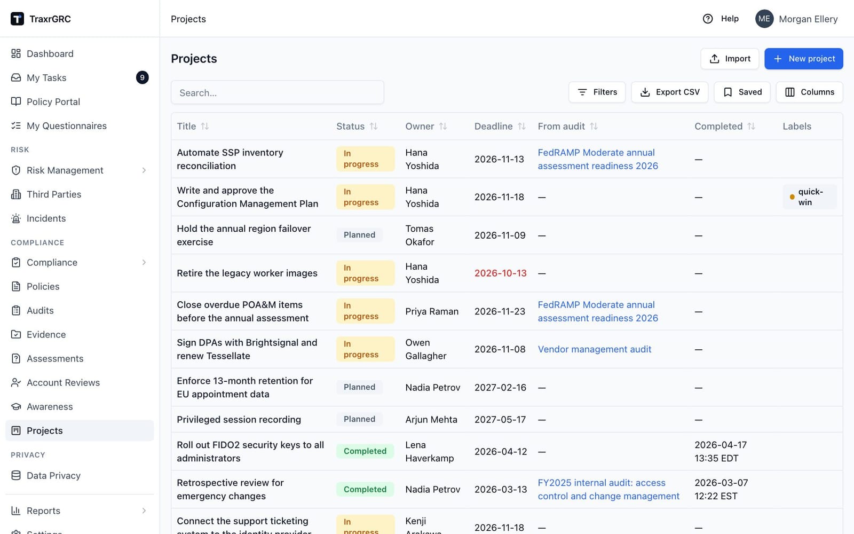Open Dashboard from the sidebar
Screen dimensions: 854x534
tap(80, 53)
